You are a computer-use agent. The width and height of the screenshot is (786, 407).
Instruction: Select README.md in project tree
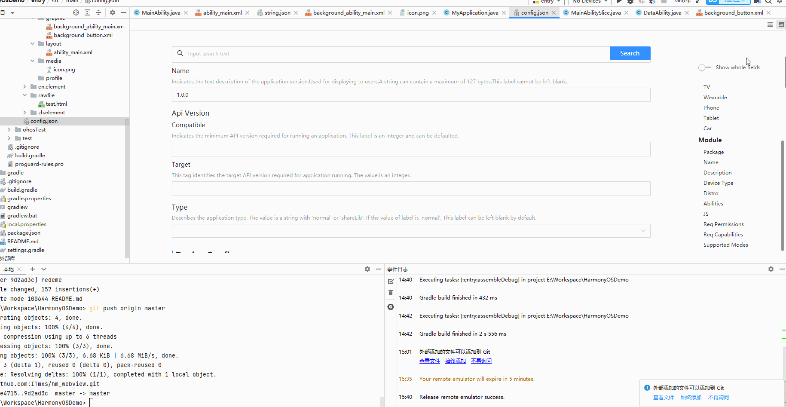(23, 242)
